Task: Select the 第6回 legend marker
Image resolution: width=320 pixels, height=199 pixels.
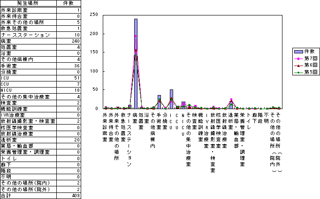Action: point(297,66)
